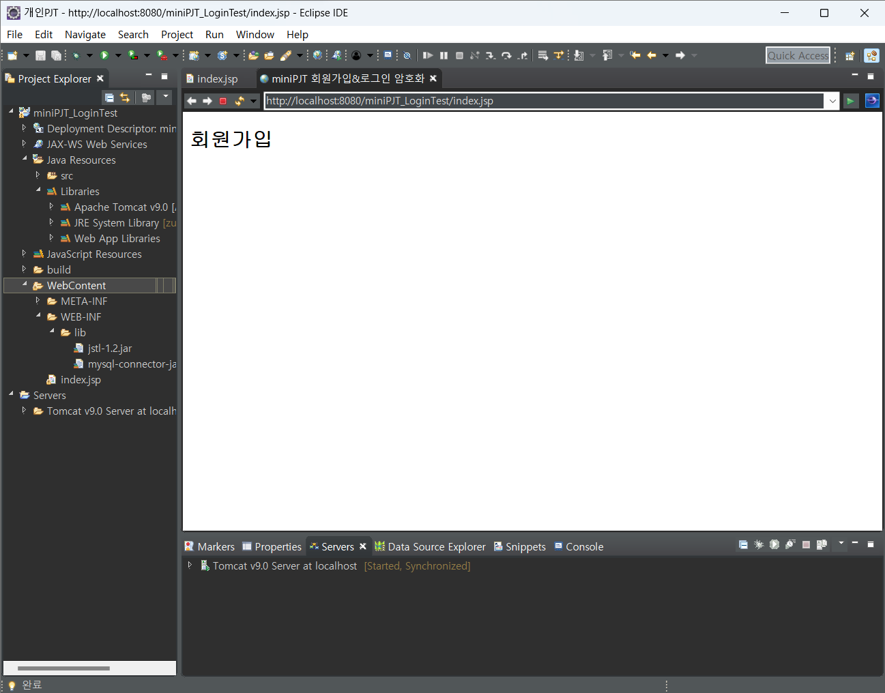Open Project Explorer View Menu dropdown
Image resolution: width=885 pixels, height=693 pixels.
165,98
